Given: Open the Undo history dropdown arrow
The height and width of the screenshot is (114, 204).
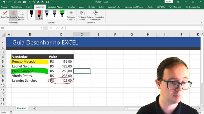Looking at the screenshot, I should [x=6, y=2].
